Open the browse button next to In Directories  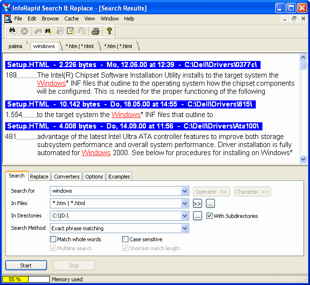coord(197,216)
